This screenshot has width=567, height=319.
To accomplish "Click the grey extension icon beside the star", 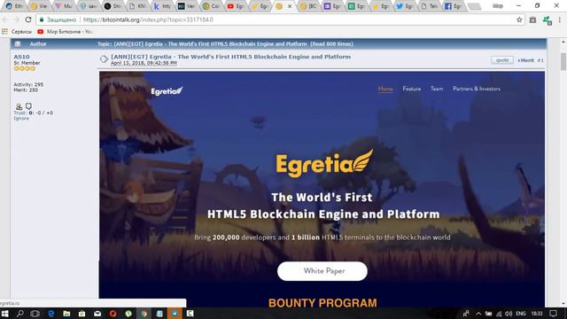I will tap(532, 19).
